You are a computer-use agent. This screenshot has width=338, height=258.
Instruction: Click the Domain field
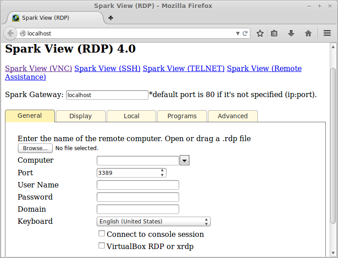(138, 209)
